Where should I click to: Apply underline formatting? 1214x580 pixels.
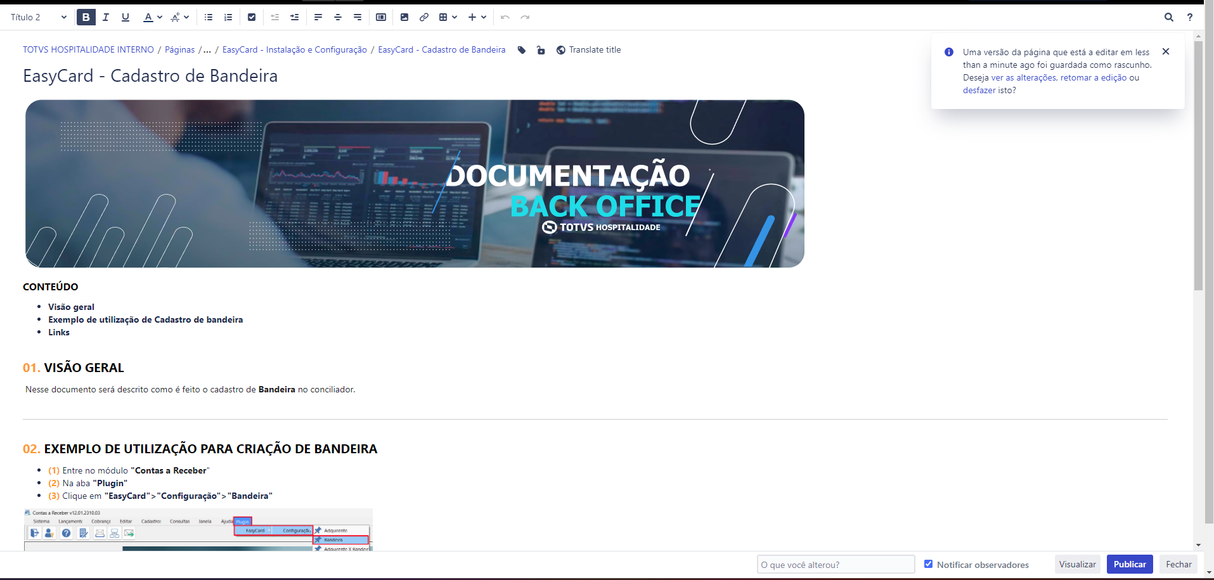pos(126,17)
